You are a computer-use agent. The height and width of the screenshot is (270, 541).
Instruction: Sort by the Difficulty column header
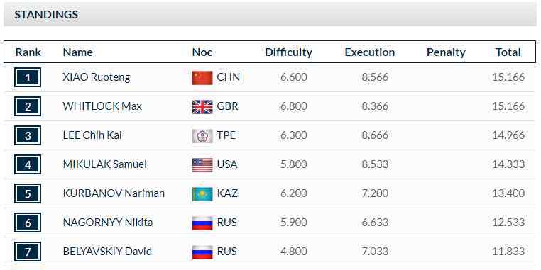click(x=288, y=52)
